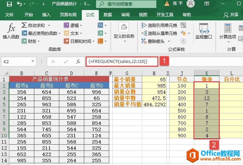This screenshot has height=165, width=243.
Task: Click the error checking icon
Action: (183, 33)
